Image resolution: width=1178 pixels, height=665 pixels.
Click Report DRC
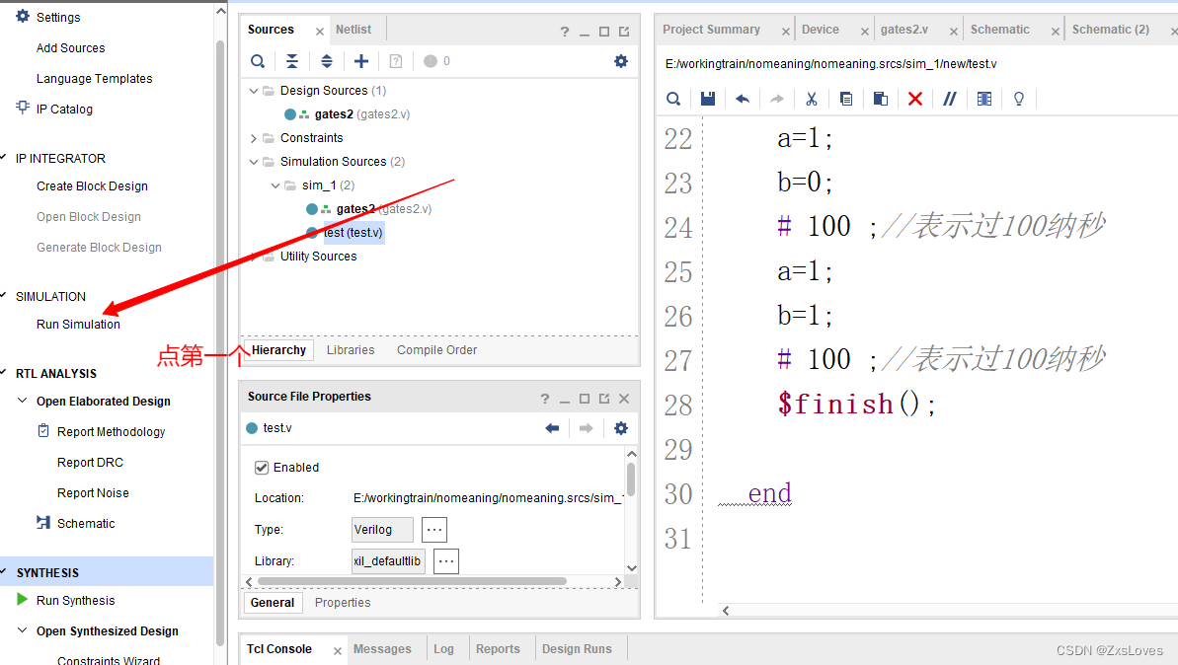pos(90,463)
